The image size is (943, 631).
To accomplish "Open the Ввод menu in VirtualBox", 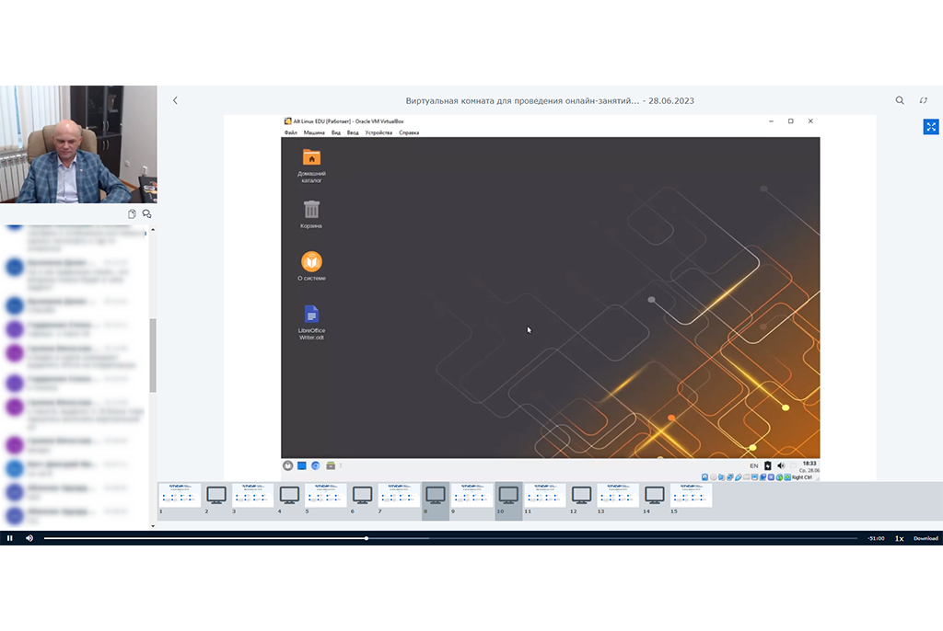I will (353, 132).
